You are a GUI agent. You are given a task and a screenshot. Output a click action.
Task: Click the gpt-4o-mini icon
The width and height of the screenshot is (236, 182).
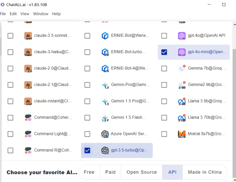coord(182,52)
